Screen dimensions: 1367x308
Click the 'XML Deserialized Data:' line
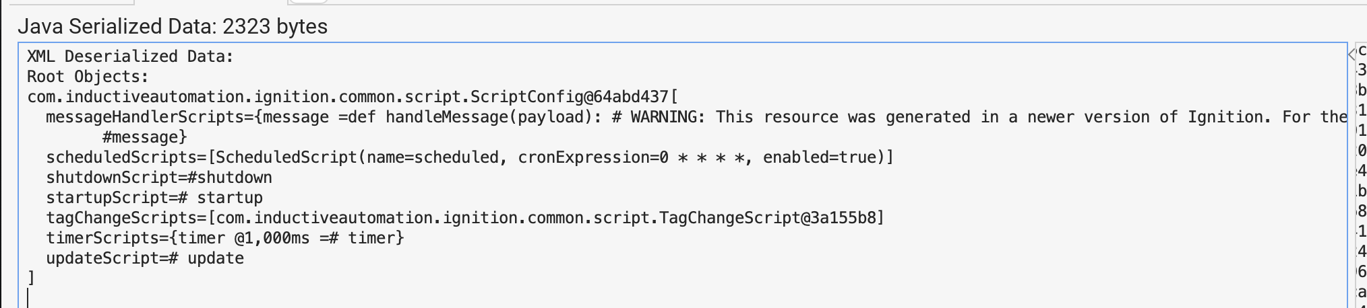coord(130,56)
